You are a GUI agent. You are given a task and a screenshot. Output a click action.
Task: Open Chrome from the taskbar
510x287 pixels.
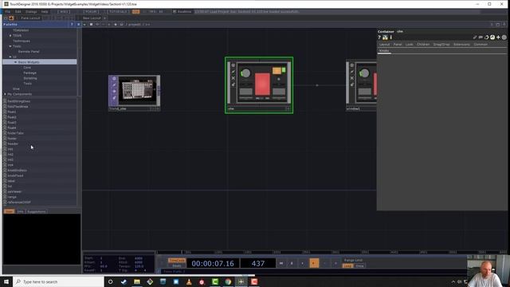(x=228, y=281)
